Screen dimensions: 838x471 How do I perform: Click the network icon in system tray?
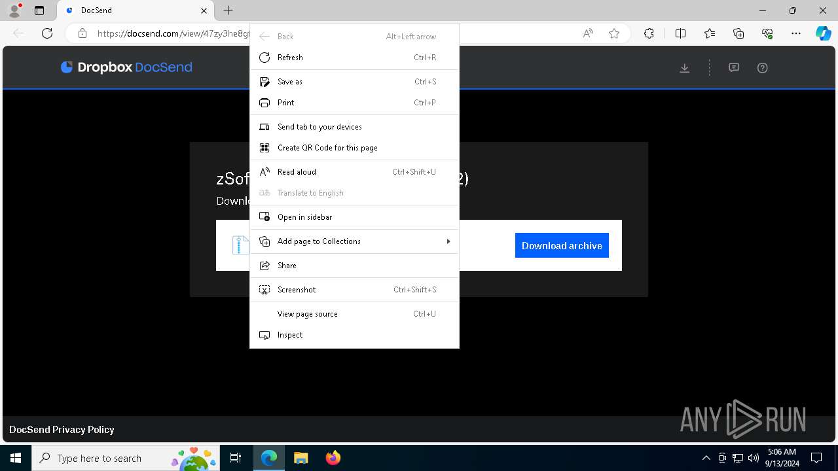click(738, 458)
